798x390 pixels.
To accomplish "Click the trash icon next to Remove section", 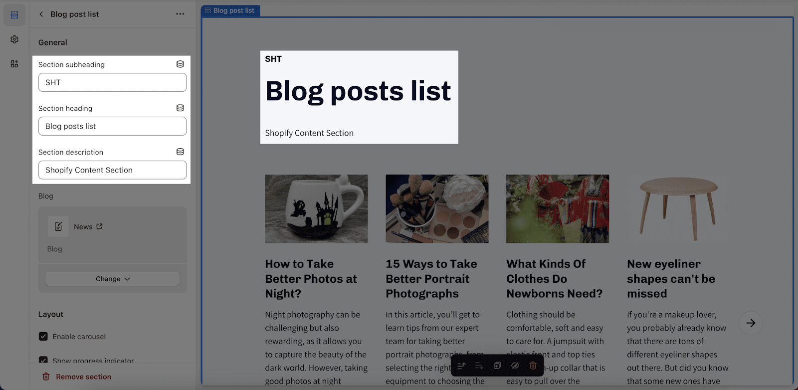I will pos(46,377).
